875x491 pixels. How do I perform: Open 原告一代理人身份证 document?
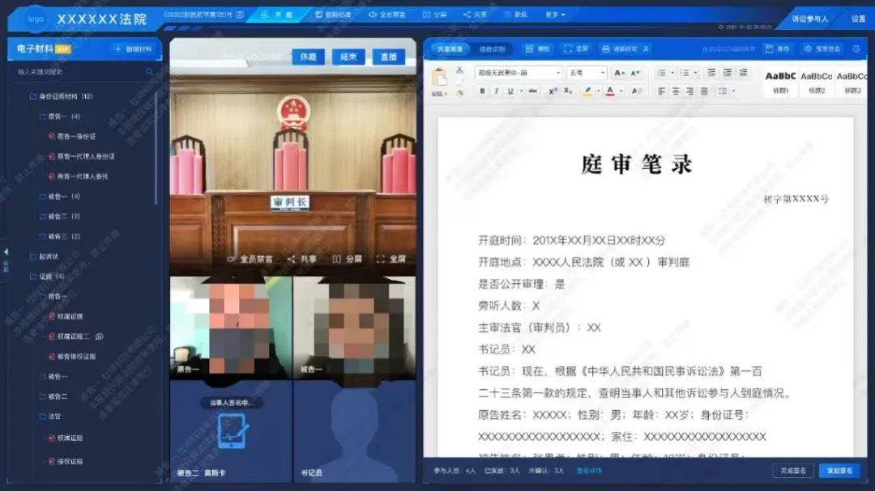point(82,157)
